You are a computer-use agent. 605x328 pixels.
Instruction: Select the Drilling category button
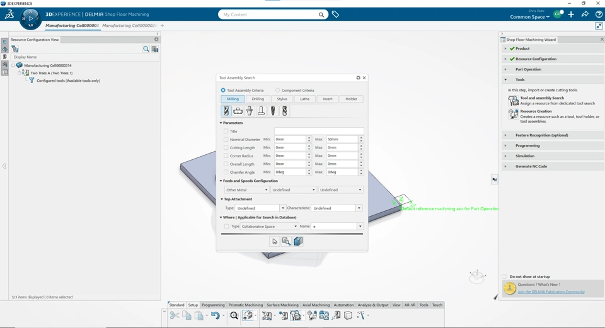click(258, 99)
